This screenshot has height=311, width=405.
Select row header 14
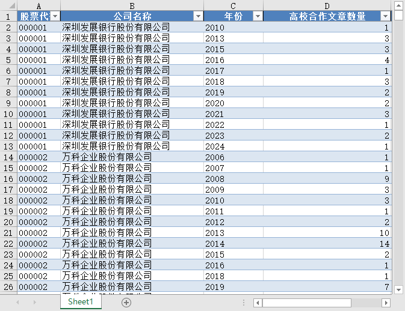(x=8, y=157)
